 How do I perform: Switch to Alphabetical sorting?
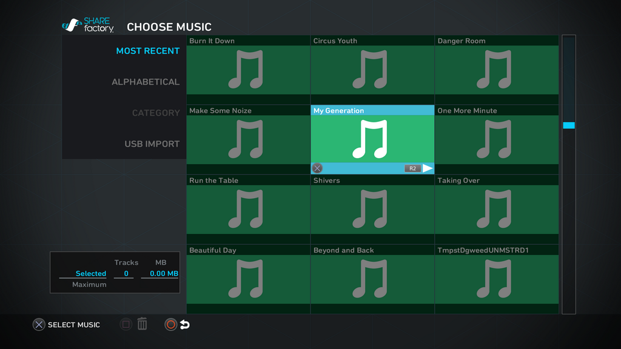point(146,82)
